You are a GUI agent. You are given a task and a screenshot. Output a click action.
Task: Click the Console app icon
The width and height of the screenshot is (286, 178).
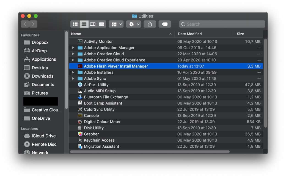point(80,115)
